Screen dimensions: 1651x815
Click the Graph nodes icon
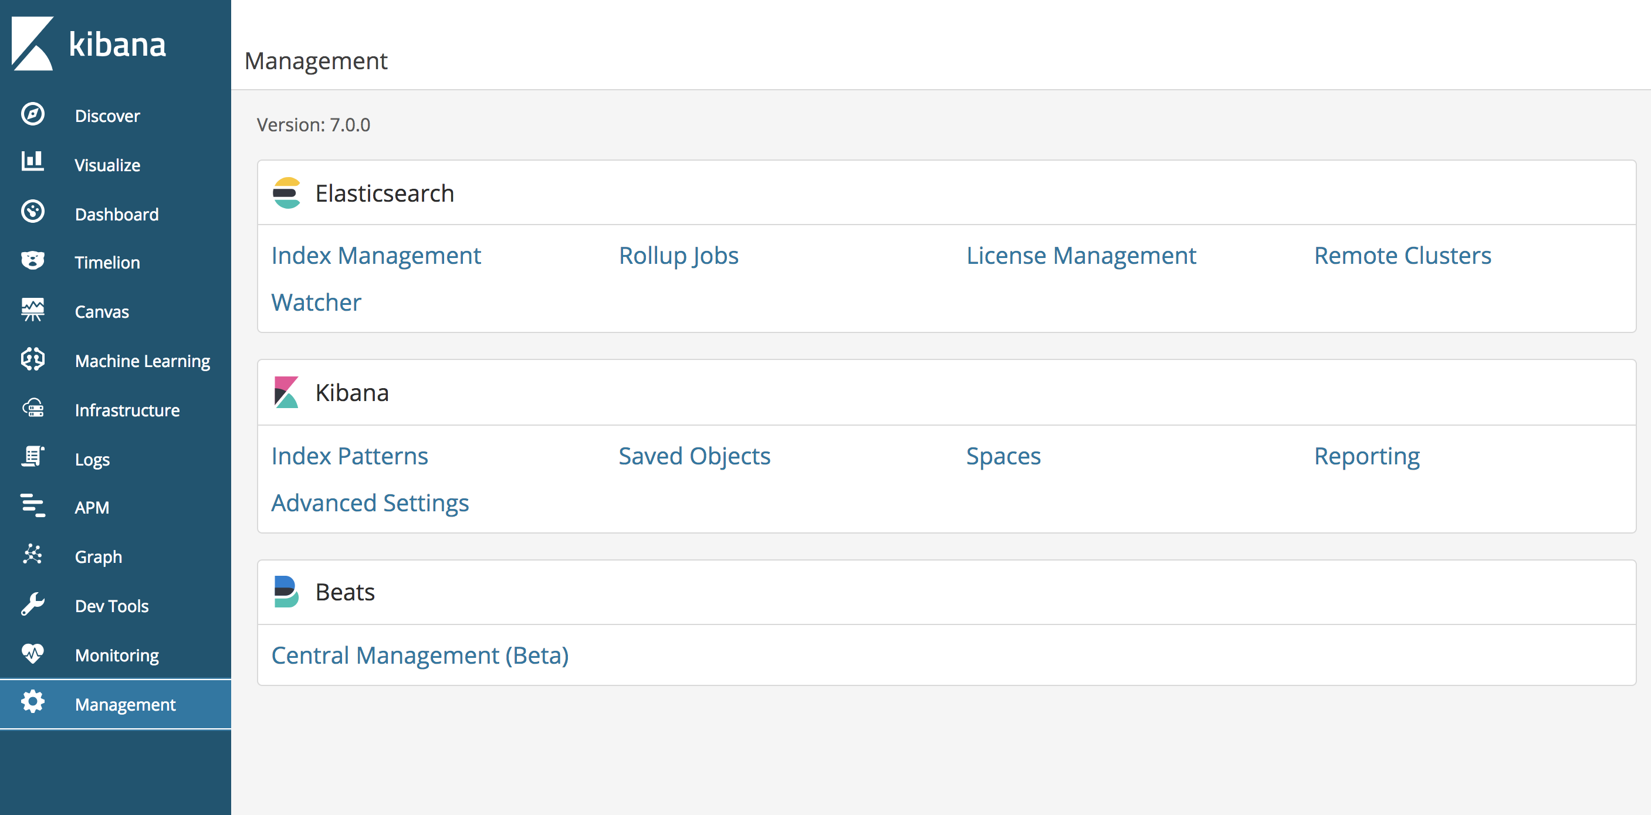point(33,555)
